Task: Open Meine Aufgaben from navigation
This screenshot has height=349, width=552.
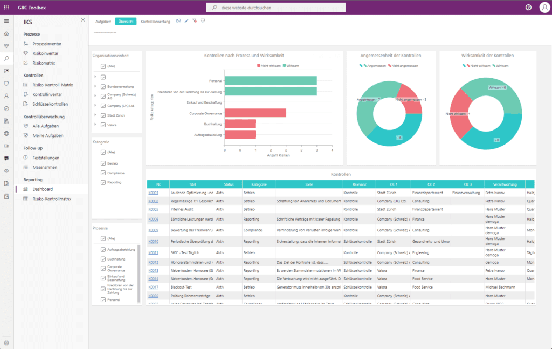Action: pos(48,135)
